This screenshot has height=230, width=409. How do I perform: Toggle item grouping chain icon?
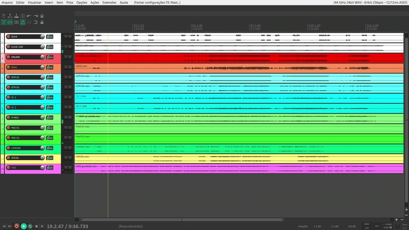click(x=10, y=22)
